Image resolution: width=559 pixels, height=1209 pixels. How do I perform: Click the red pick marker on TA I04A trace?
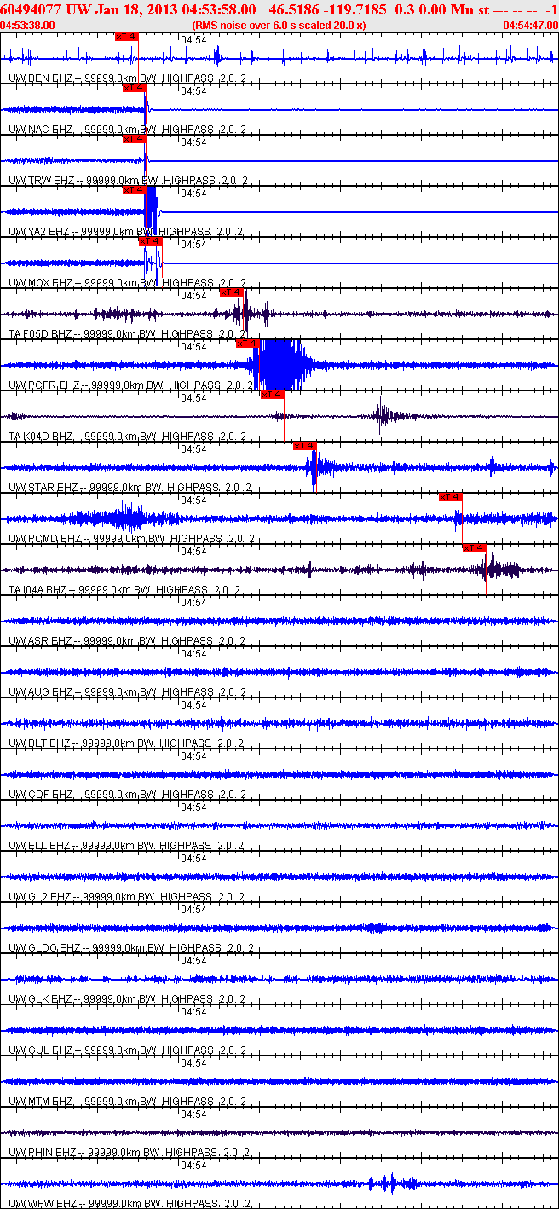(474, 548)
